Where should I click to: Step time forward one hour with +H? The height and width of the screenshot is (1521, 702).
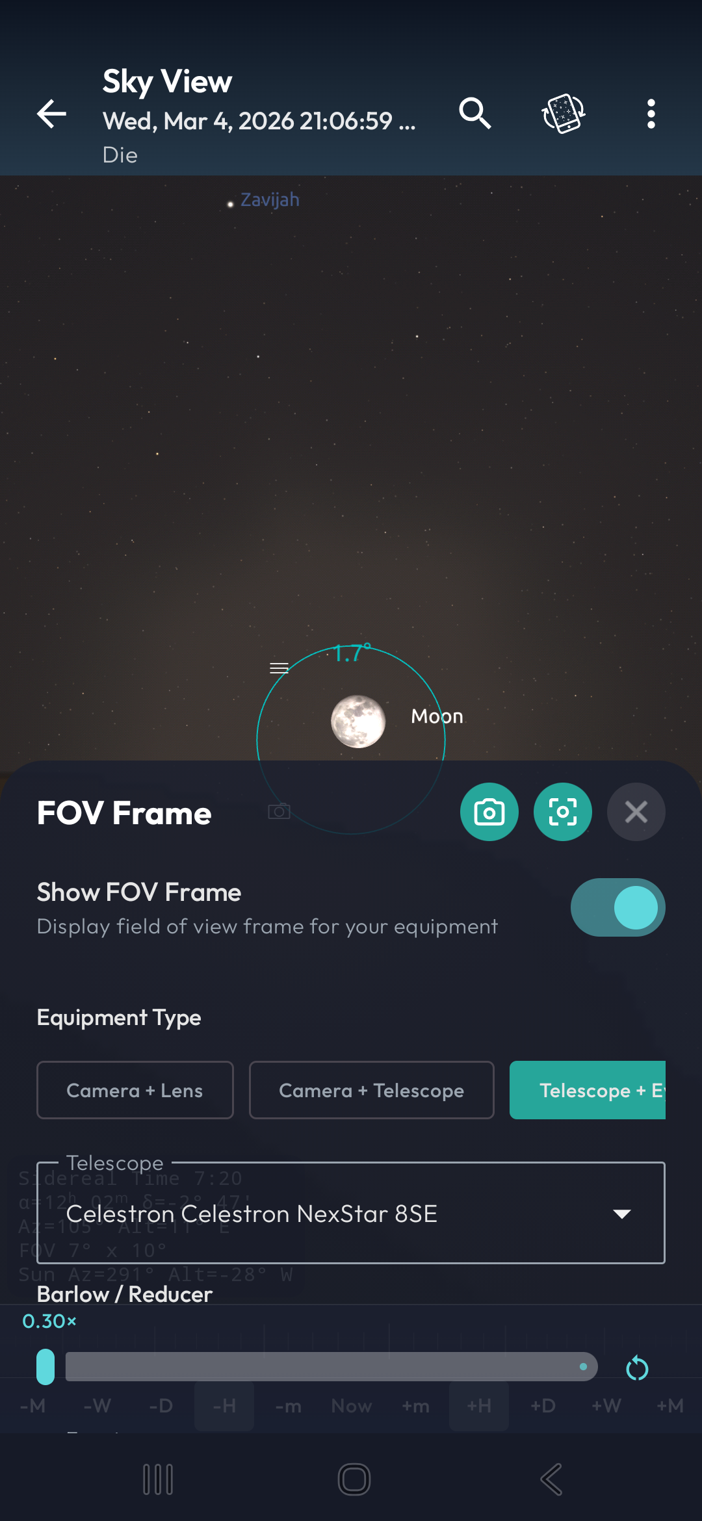coord(479,1406)
